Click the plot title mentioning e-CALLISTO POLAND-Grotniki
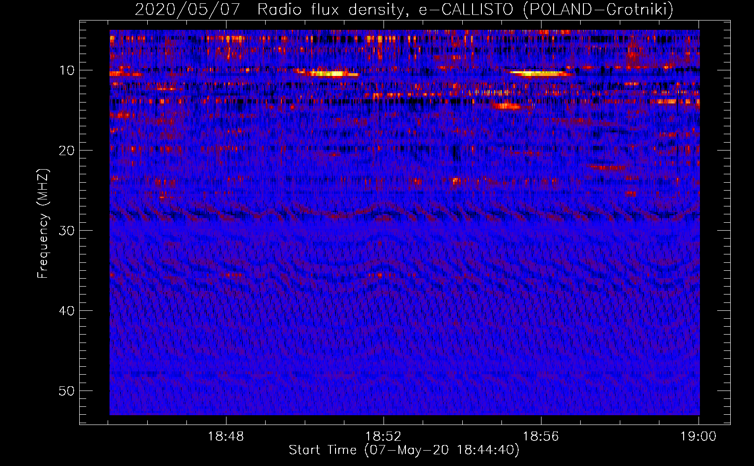This screenshot has width=754, height=466. click(x=404, y=9)
